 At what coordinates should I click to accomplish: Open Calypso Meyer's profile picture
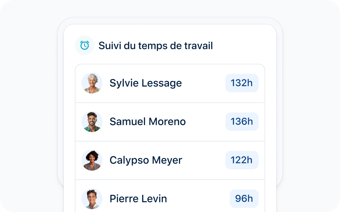pyautogui.click(x=92, y=160)
